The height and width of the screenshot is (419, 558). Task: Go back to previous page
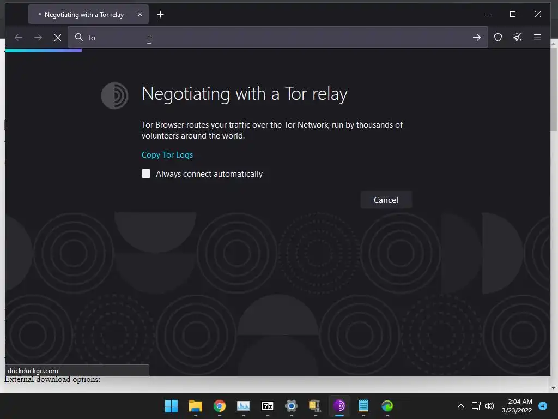pyautogui.click(x=19, y=38)
